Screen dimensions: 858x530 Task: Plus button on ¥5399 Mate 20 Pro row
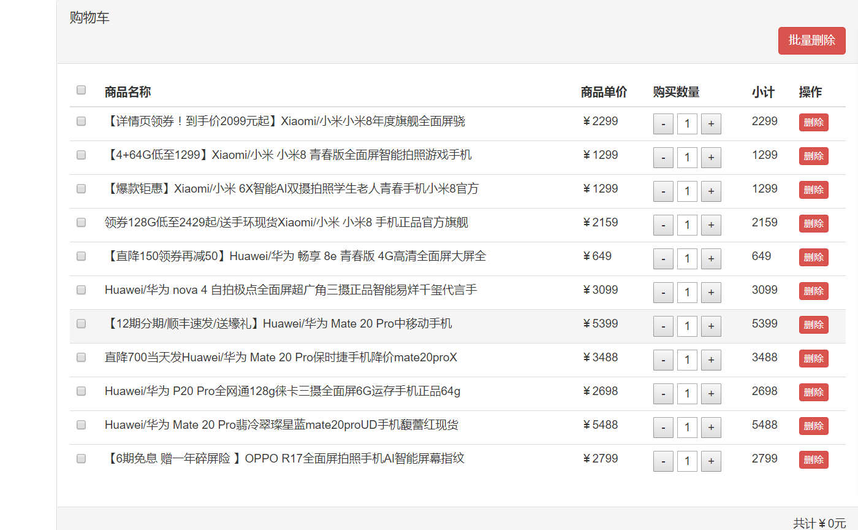tap(711, 326)
